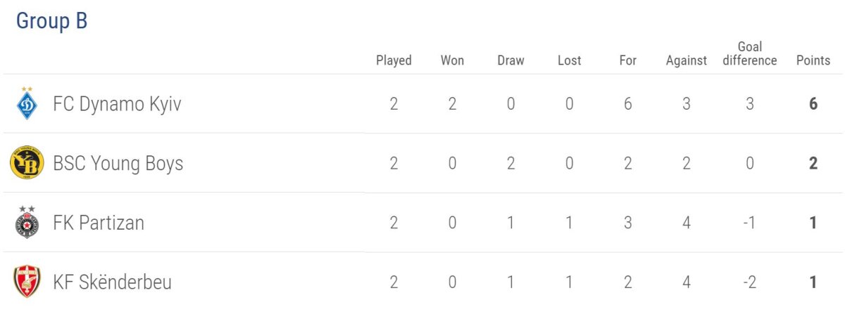Image resolution: width=845 pixels, height=312 pixels.
Task: Sort table by Won column header
Action: pos(452,60)
